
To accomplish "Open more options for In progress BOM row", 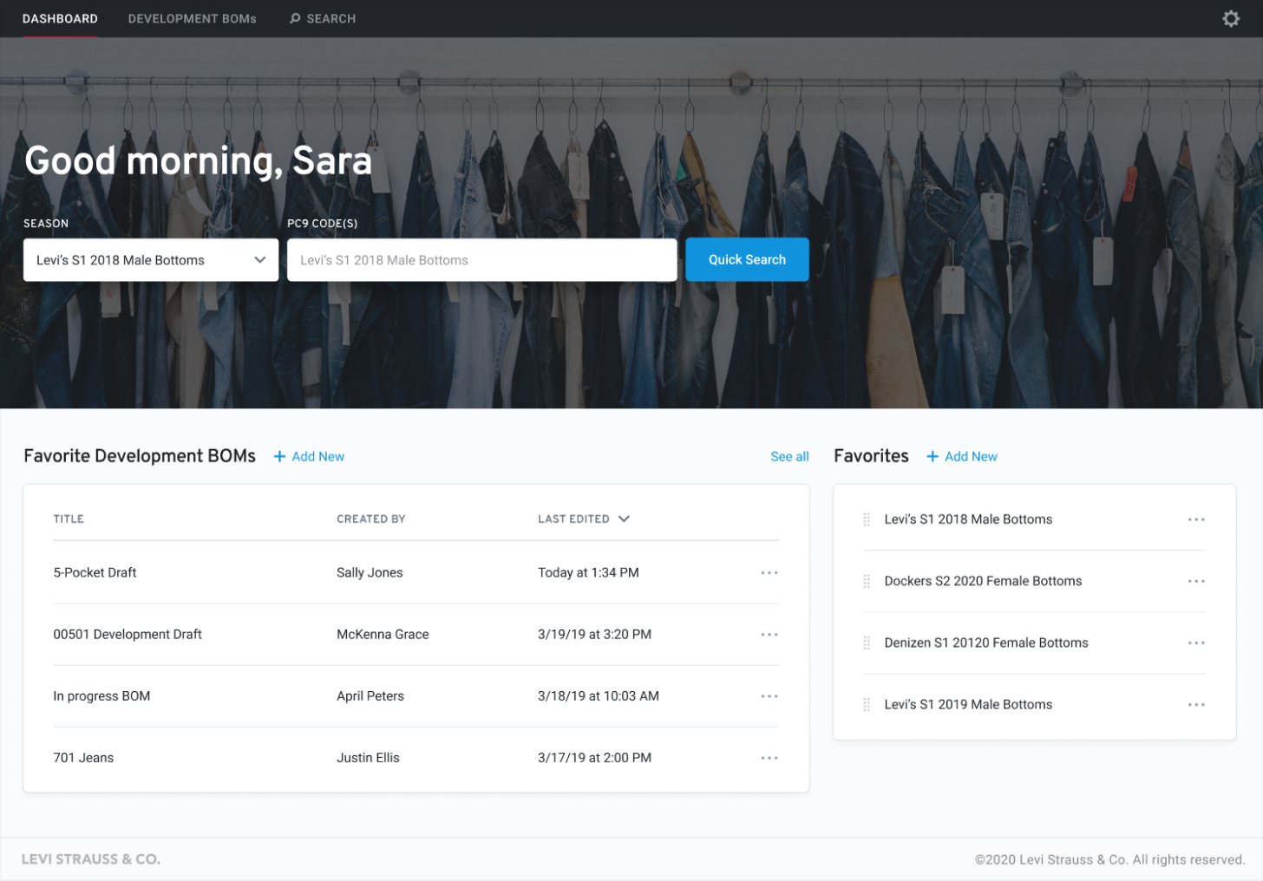I will point(769,695).
